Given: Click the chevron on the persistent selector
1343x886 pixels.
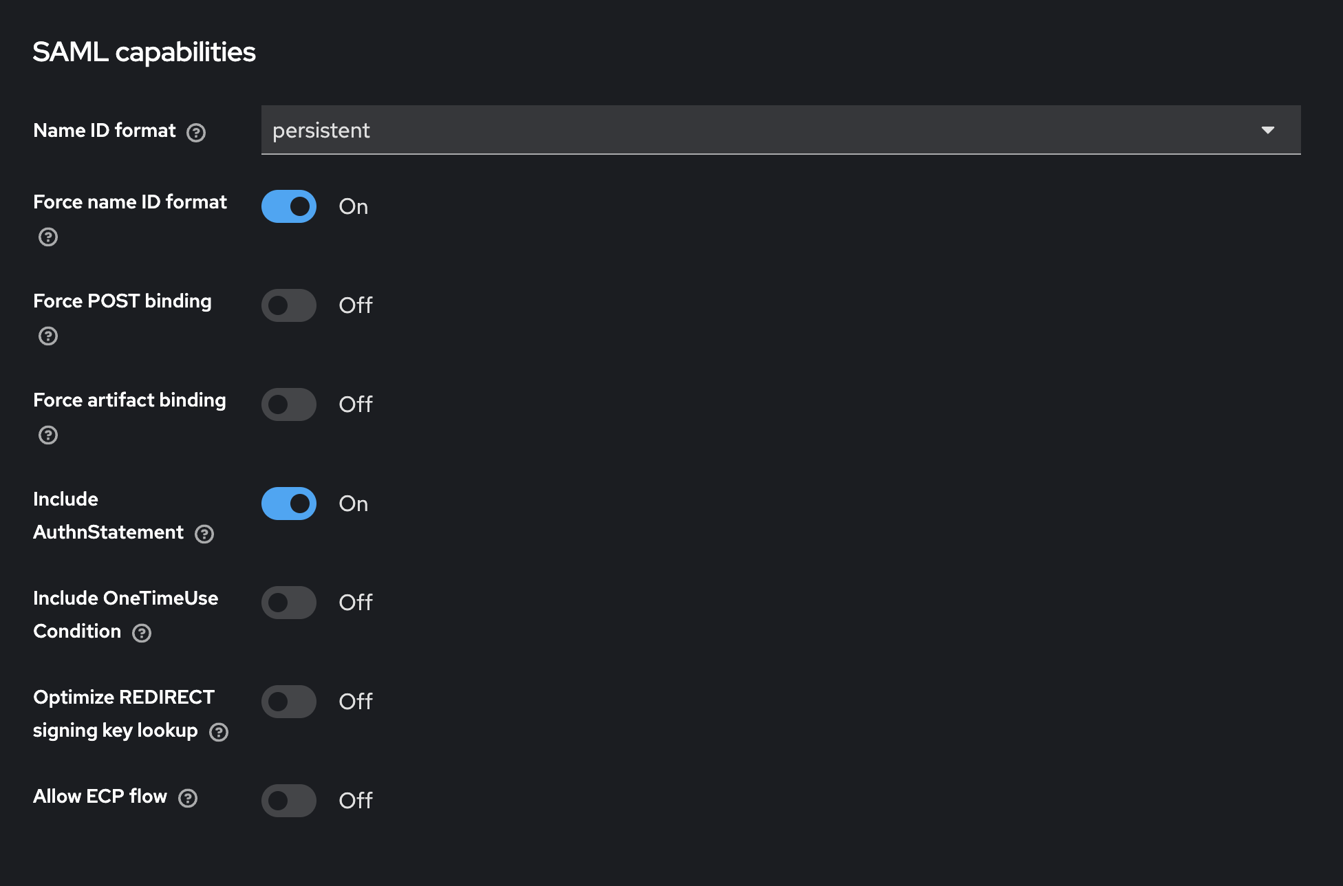Looking at the screenshot, I should [1269, 130].
